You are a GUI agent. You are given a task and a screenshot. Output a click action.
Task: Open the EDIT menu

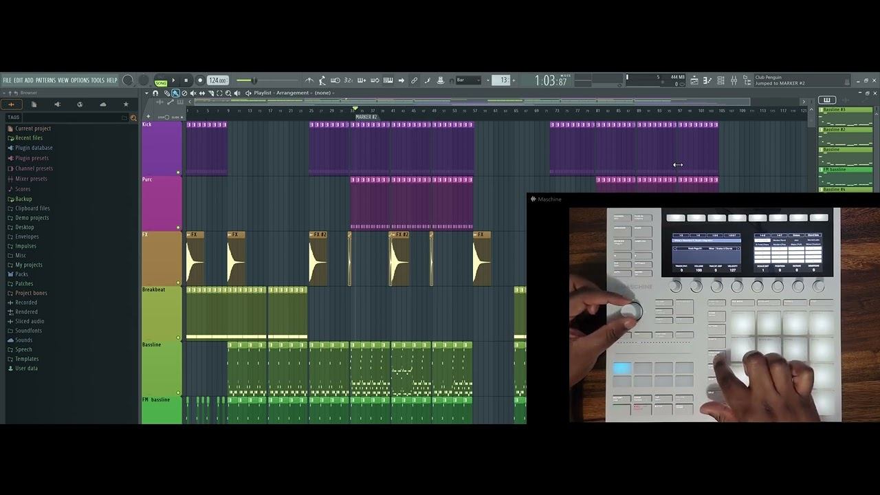pyautogui.click(x=19, y=80)
